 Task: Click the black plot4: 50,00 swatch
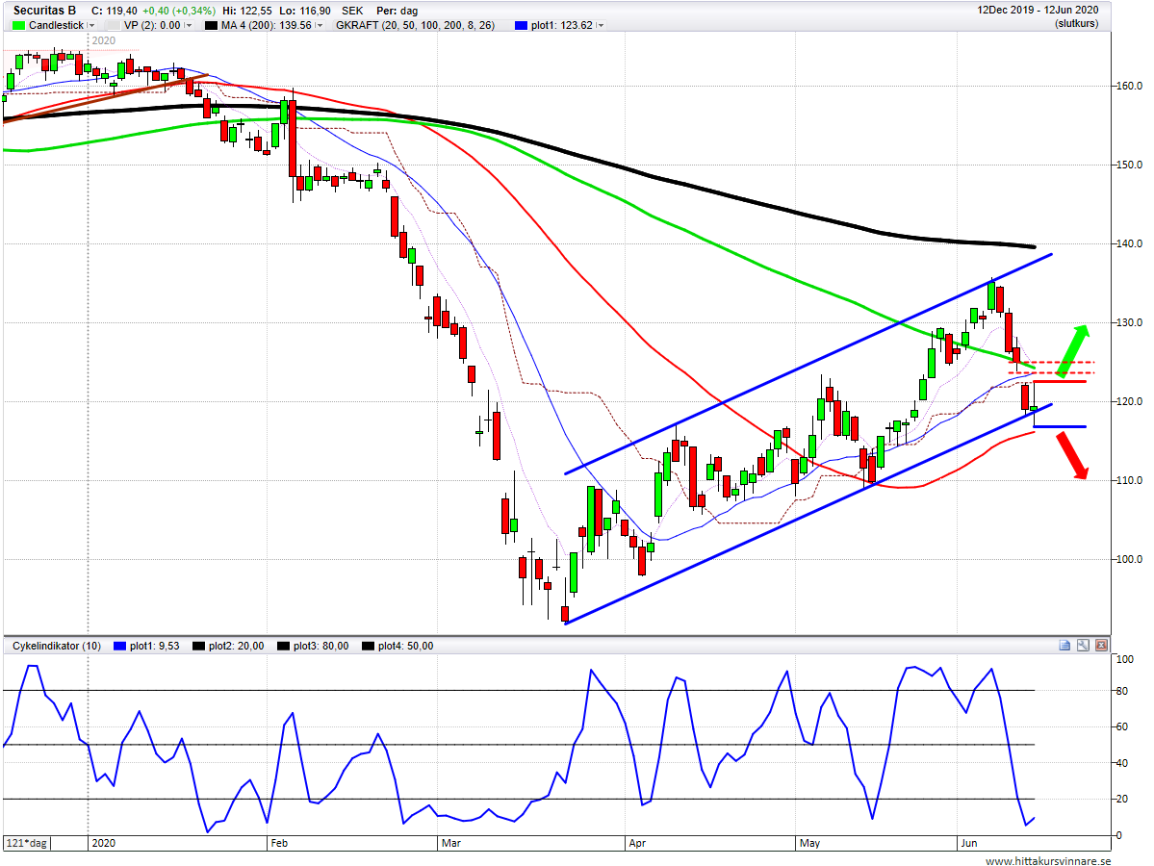[x=368, y=646]
